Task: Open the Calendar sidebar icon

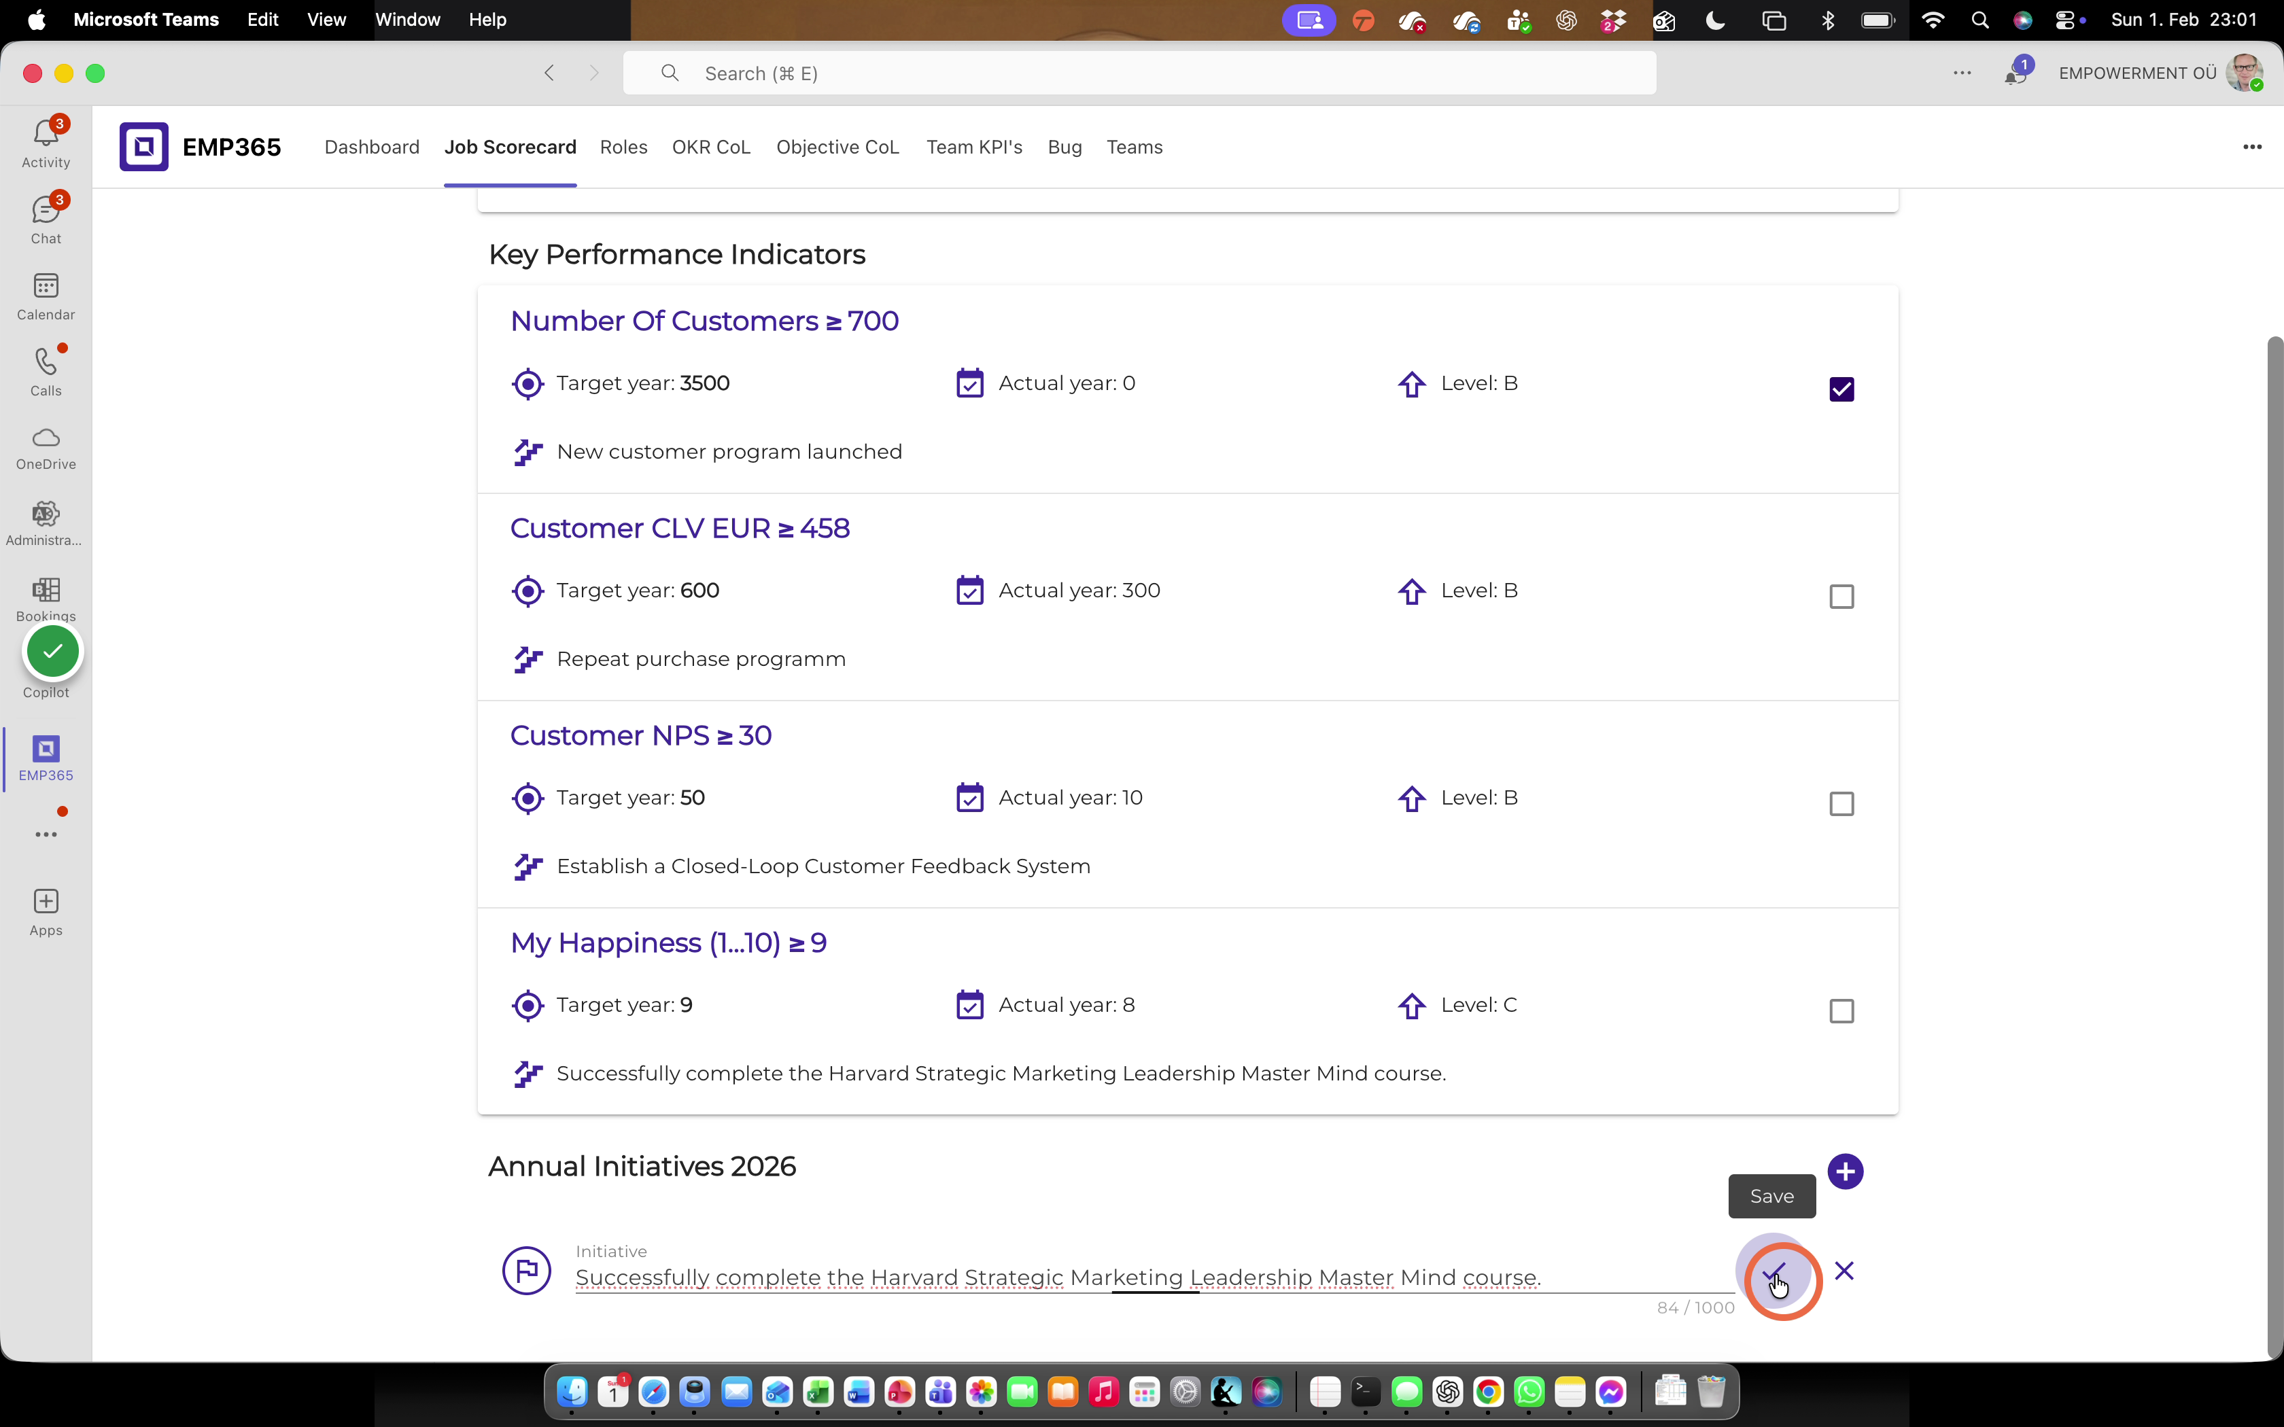Action: point(46,296)
